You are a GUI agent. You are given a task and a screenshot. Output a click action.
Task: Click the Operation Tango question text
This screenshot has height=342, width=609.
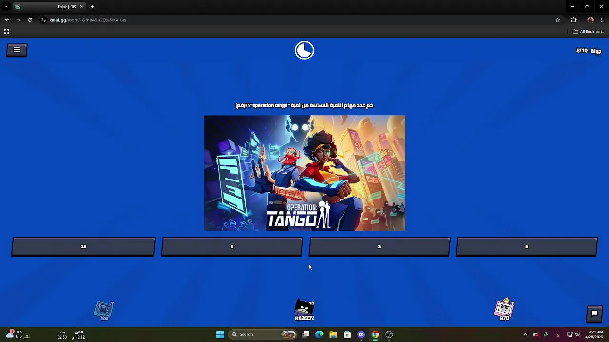tap(304, 105)
